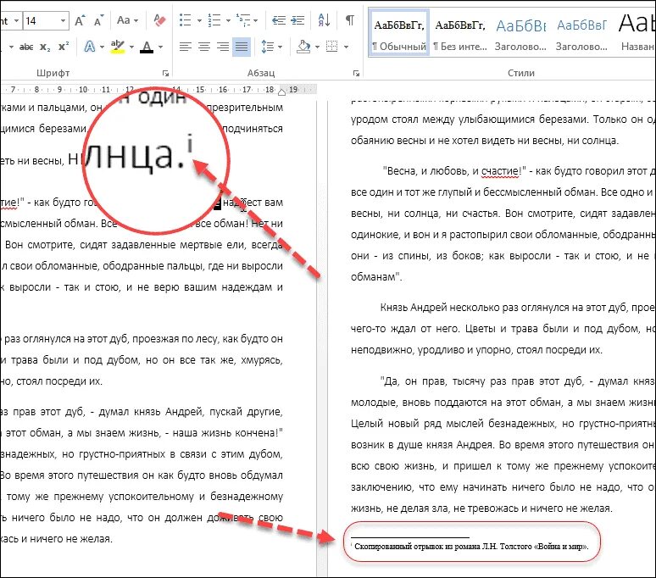Open the bullet library dropdown arrow
This screenshot has height=578, width=656.
click(x=199, y=20)
